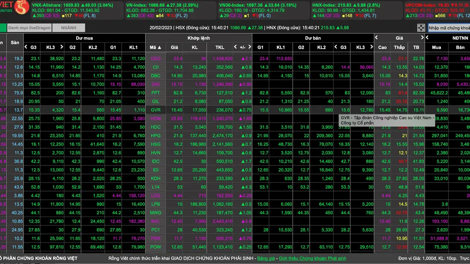470x264 pixels.
Task: Select NVL stock symbol
Action: point(156,221)
